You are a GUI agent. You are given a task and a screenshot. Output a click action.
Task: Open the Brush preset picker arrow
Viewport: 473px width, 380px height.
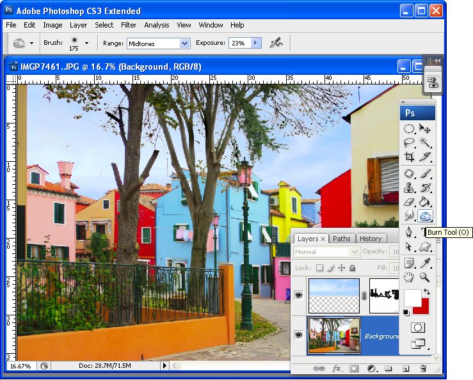[x=87, y=43]
